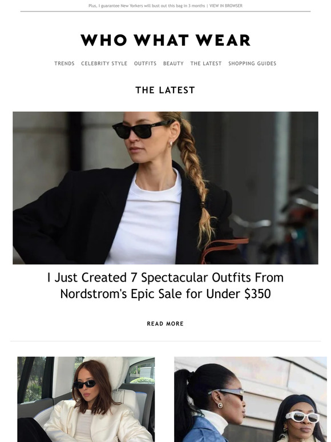
Task: Open the Shopping Guides nav link
Action: coord(252,63)
